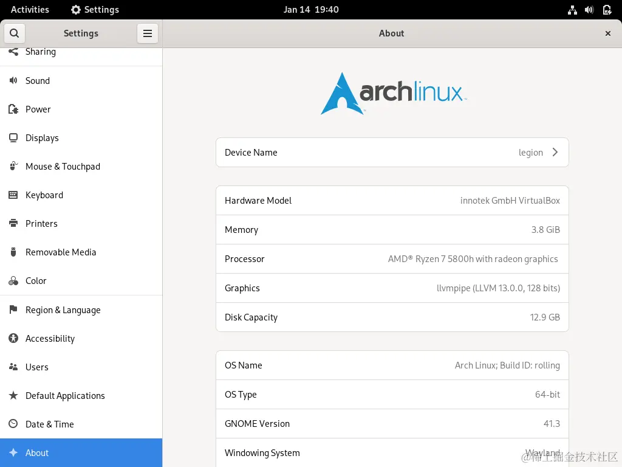Click the Removable Media icon
The image size is (622, 467).
[13, 252]
